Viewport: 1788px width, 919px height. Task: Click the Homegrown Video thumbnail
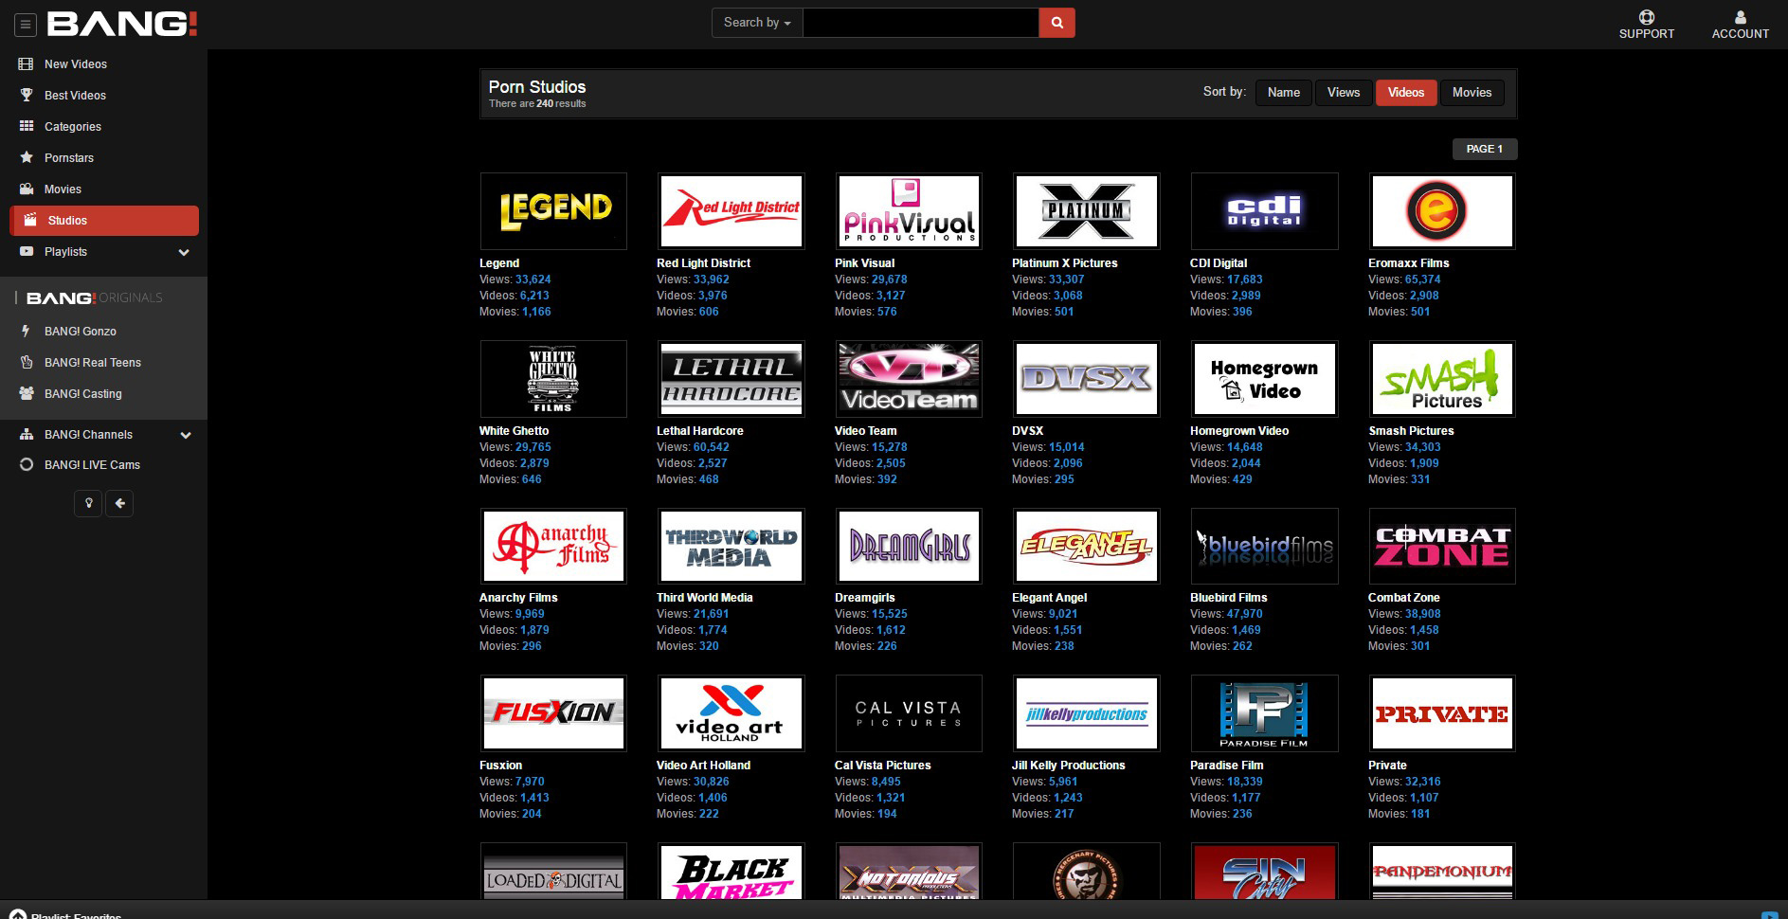point(1264,379)
